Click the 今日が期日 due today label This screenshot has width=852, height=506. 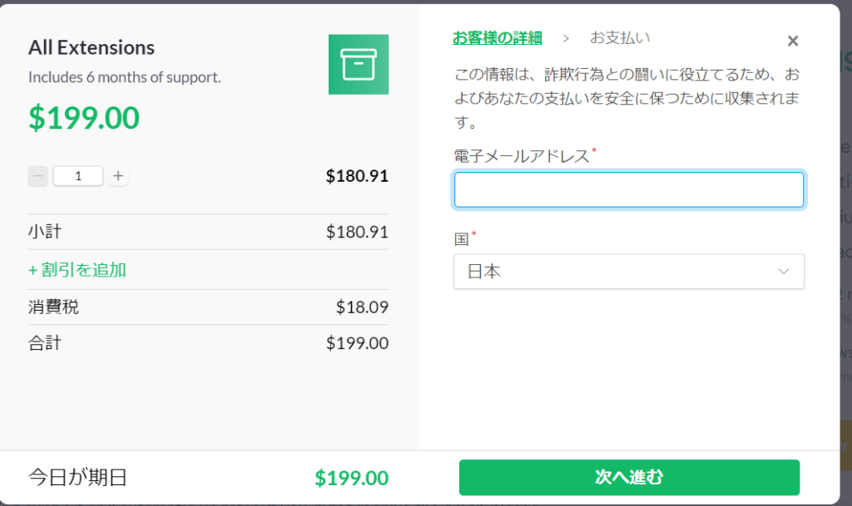(77, 478)
